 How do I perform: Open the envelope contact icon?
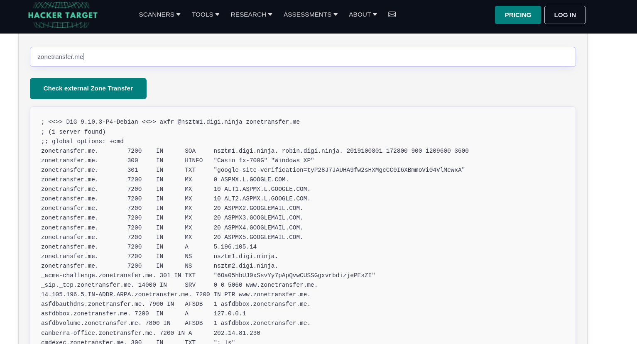click(x=392, y=15)
